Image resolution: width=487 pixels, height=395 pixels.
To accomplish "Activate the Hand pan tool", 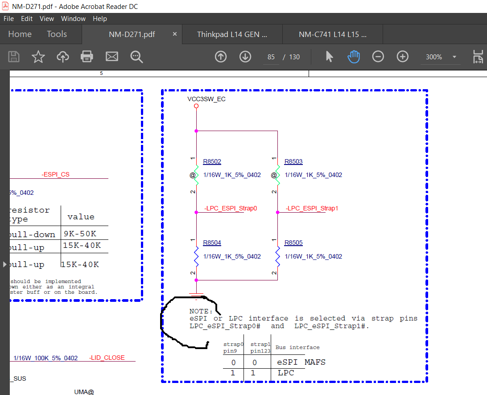I will coord(354,57).
